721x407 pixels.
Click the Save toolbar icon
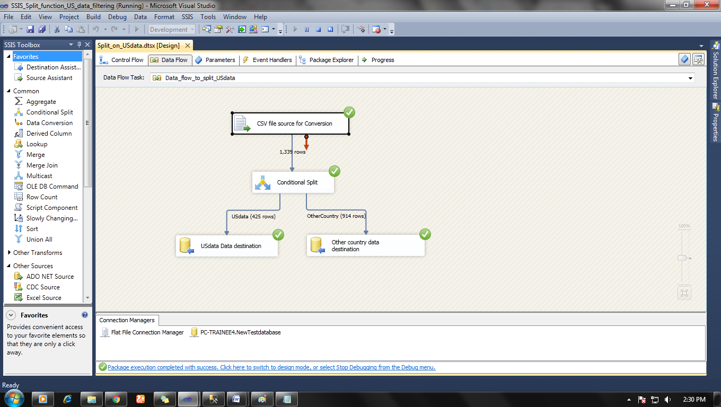click(30, 30)
